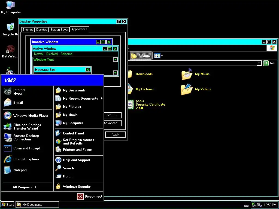Click Normal menu in preview window

coord(39,54)
